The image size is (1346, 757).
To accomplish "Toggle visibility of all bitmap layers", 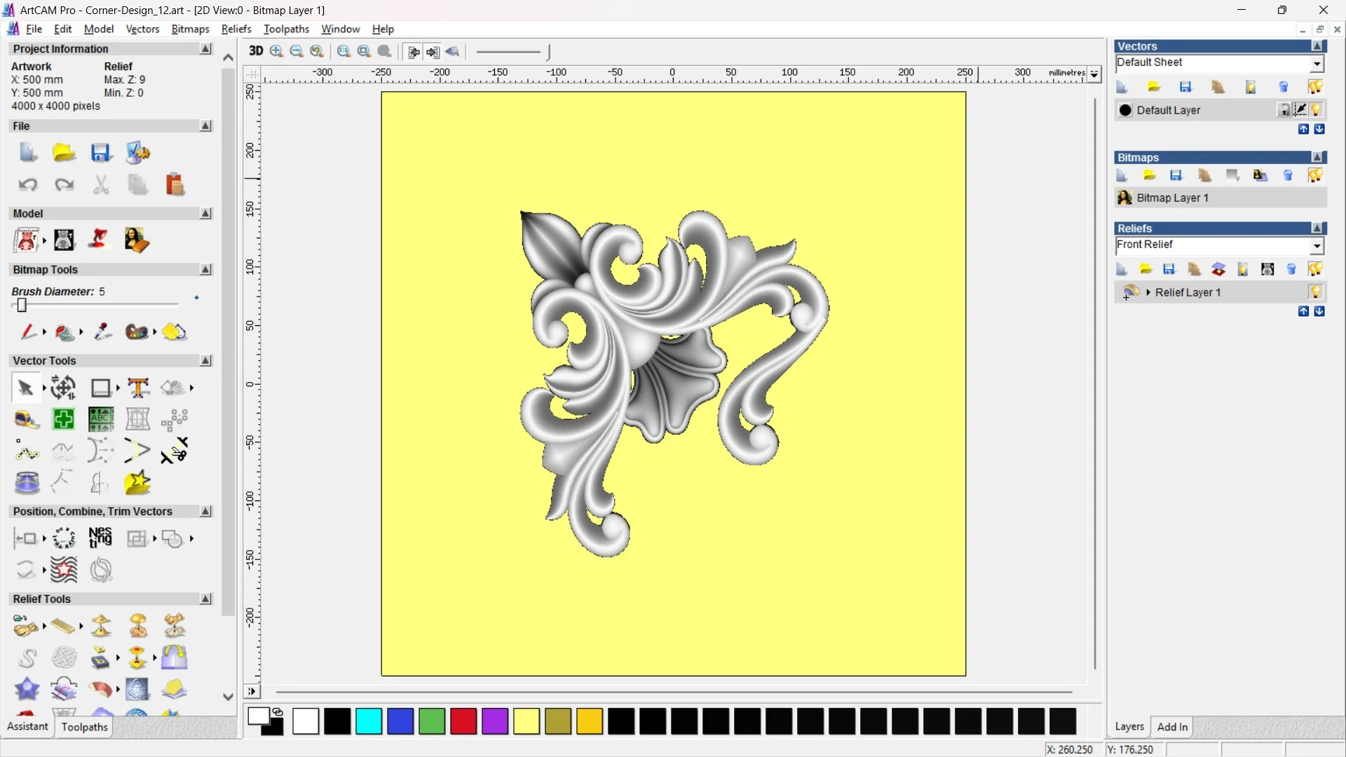I will coord(1316,175).
